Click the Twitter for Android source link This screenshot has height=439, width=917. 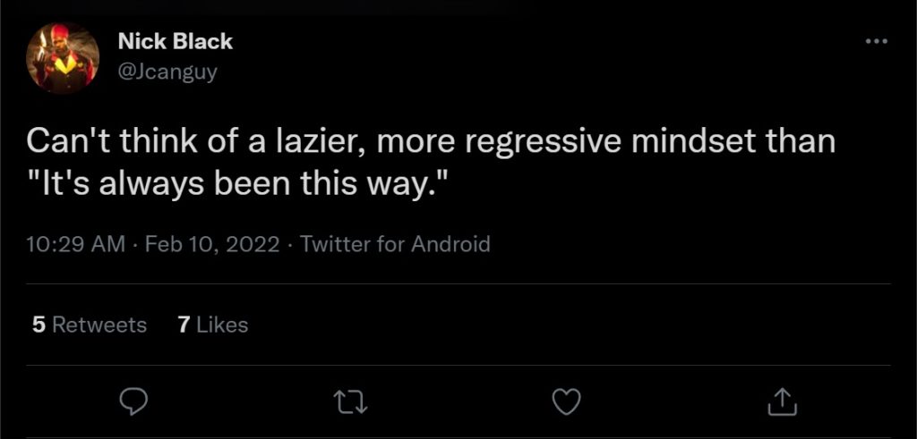pyautogui.click(x=396, y=244)
